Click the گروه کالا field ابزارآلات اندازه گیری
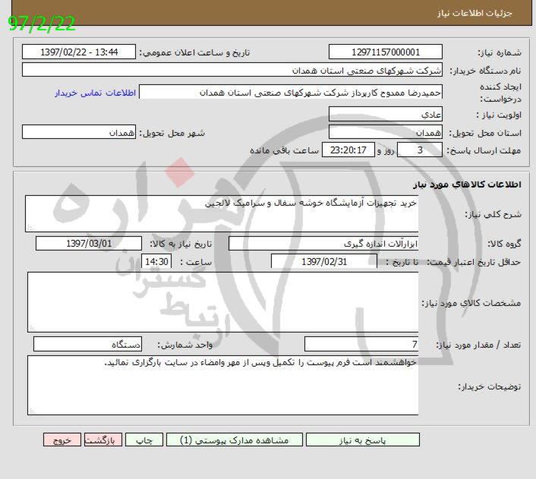This screenshot has height=479, width=536. pos(323,244)
